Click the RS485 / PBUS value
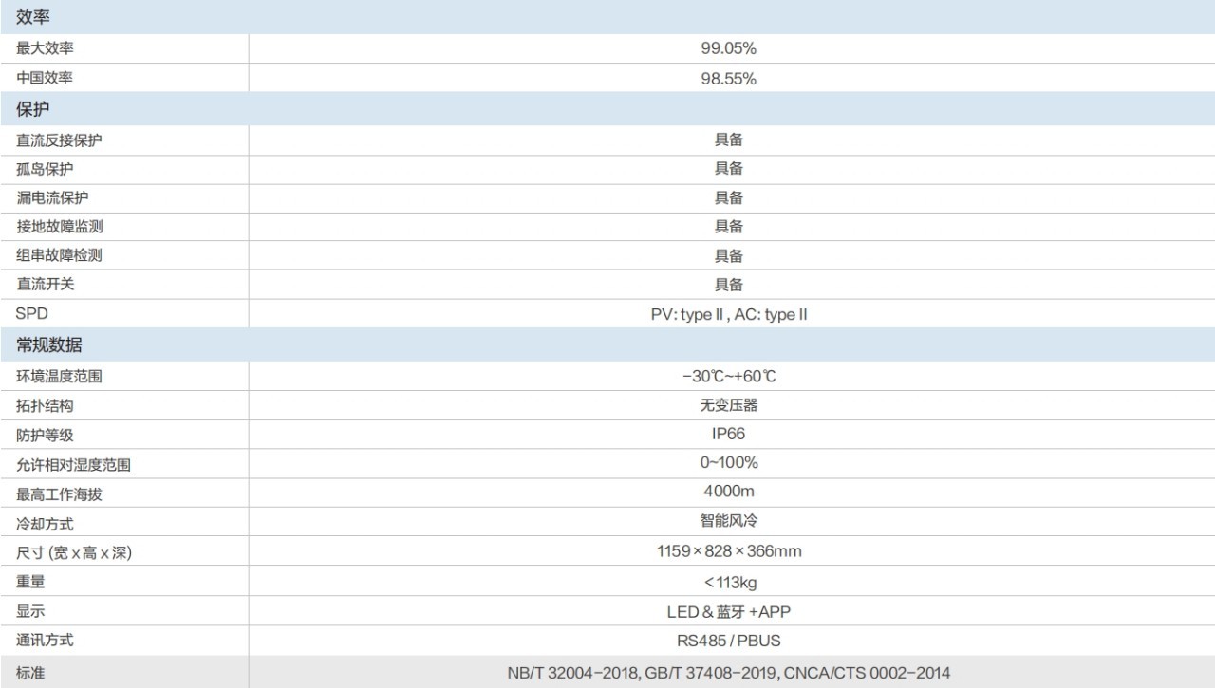This screenshot has height=688, width=1215. [728, 641]
